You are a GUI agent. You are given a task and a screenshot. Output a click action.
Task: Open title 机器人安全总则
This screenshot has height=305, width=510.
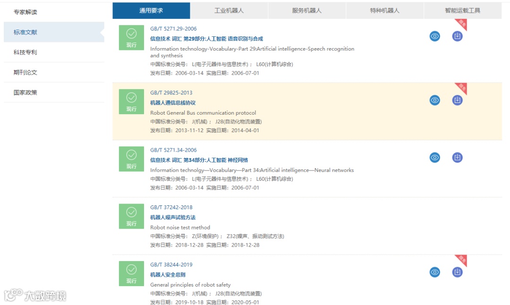click(x=168, y=274)
